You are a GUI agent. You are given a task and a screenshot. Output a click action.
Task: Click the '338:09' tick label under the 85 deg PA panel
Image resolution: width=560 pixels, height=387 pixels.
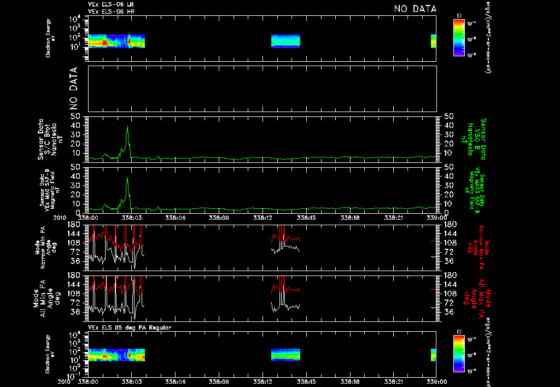point(219,382)
